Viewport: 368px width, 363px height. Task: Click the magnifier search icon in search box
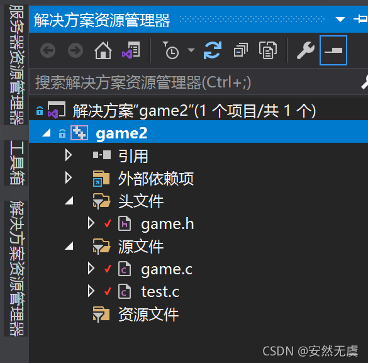[364, 82]
